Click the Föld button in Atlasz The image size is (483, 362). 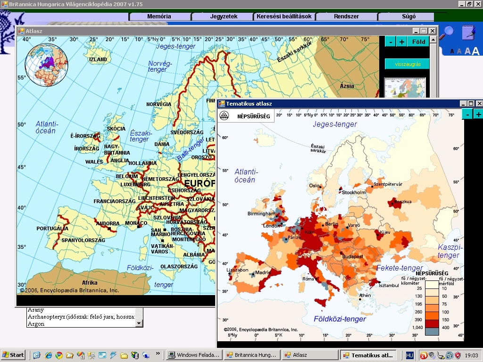coord(419,41)
